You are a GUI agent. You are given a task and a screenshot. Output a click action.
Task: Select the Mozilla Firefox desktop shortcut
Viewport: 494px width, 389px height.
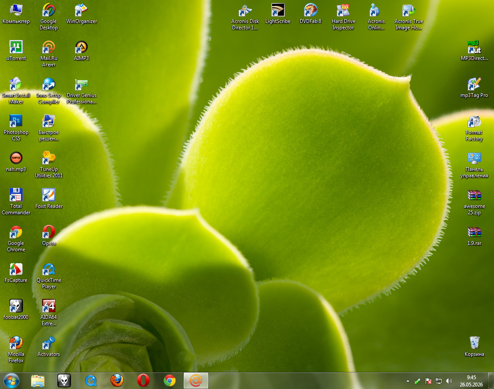pyautogui.click(x=16, y=349)
